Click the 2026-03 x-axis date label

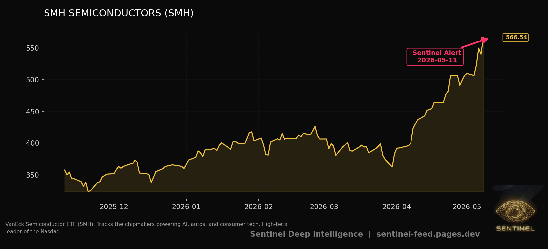[324, 207]
